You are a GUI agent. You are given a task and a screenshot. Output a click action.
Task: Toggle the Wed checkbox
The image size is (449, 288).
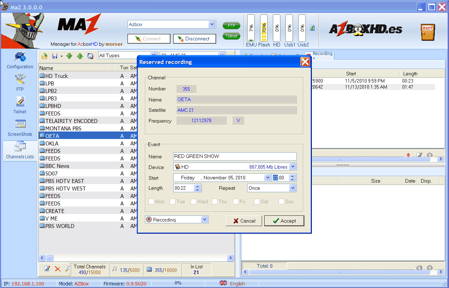[193, 202]
